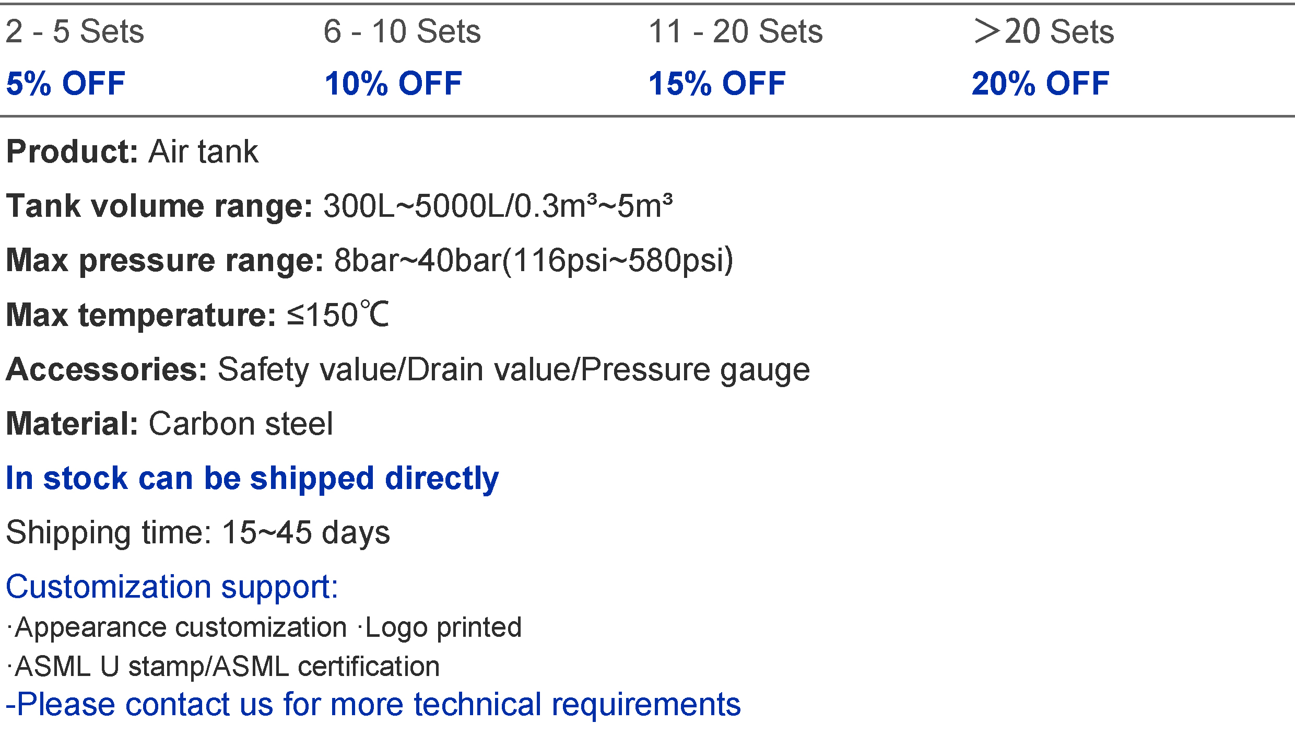The image size is (1295, 746).
Task: Click the '11 - 20 Sets' tier label
Action: pos(735,31)
